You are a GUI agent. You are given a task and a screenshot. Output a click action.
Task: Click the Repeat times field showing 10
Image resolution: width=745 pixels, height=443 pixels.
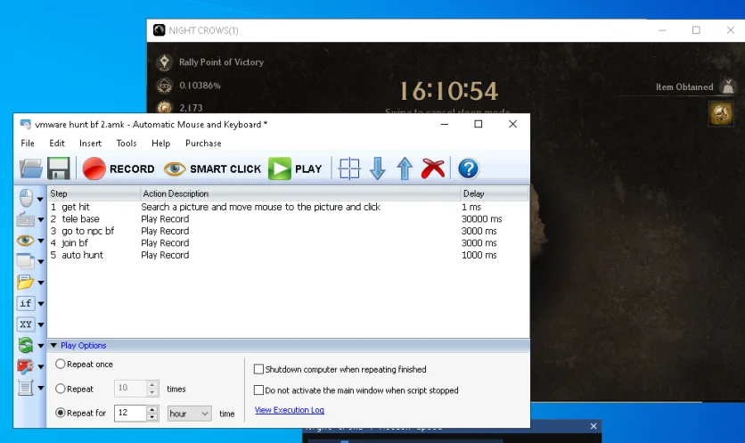(x=130, y=389)
